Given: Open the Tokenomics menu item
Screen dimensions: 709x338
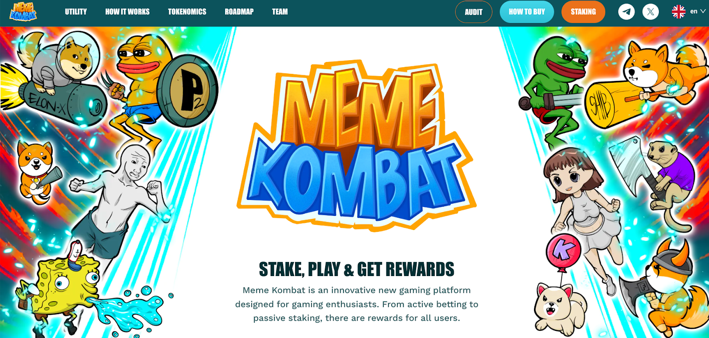Looking at the screenshot, I should [x=187, y=12].
